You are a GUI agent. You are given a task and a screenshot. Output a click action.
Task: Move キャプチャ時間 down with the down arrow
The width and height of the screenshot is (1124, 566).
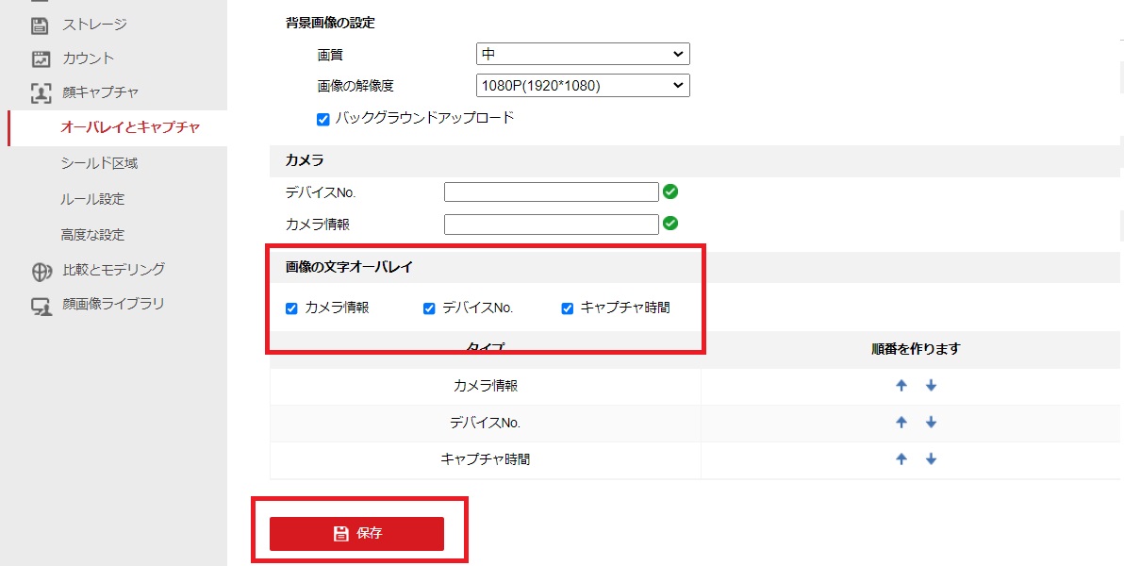[931, 458]
